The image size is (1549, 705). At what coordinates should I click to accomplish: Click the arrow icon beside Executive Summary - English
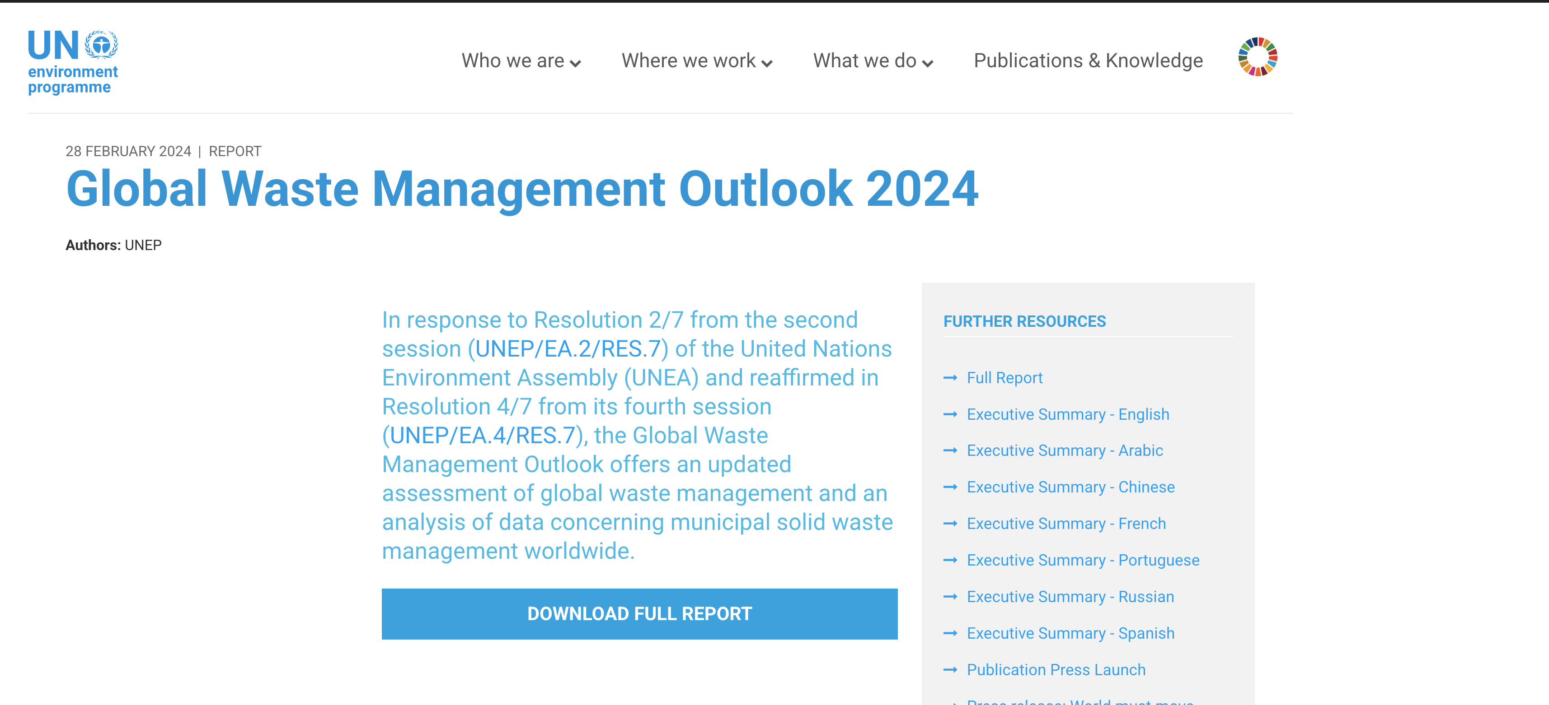click(x=950, y=414)
